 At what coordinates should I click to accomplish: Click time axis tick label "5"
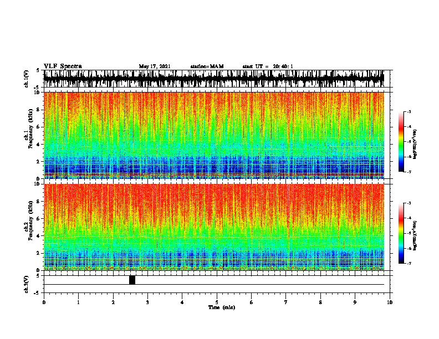(217, 302)
